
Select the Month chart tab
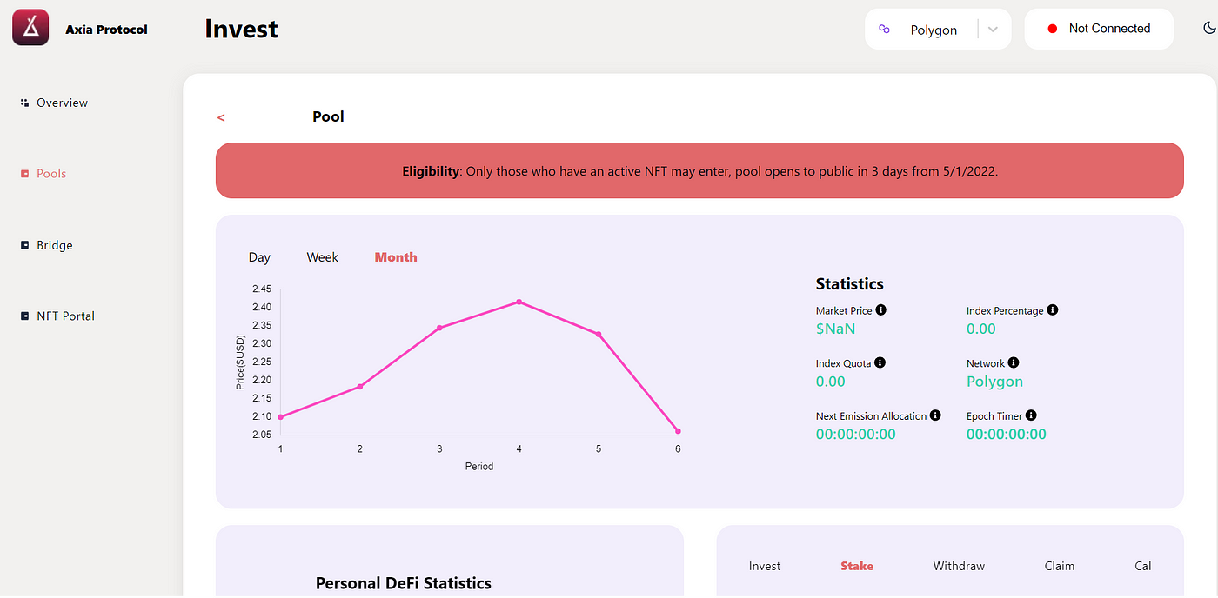click(x=396, y=257)
